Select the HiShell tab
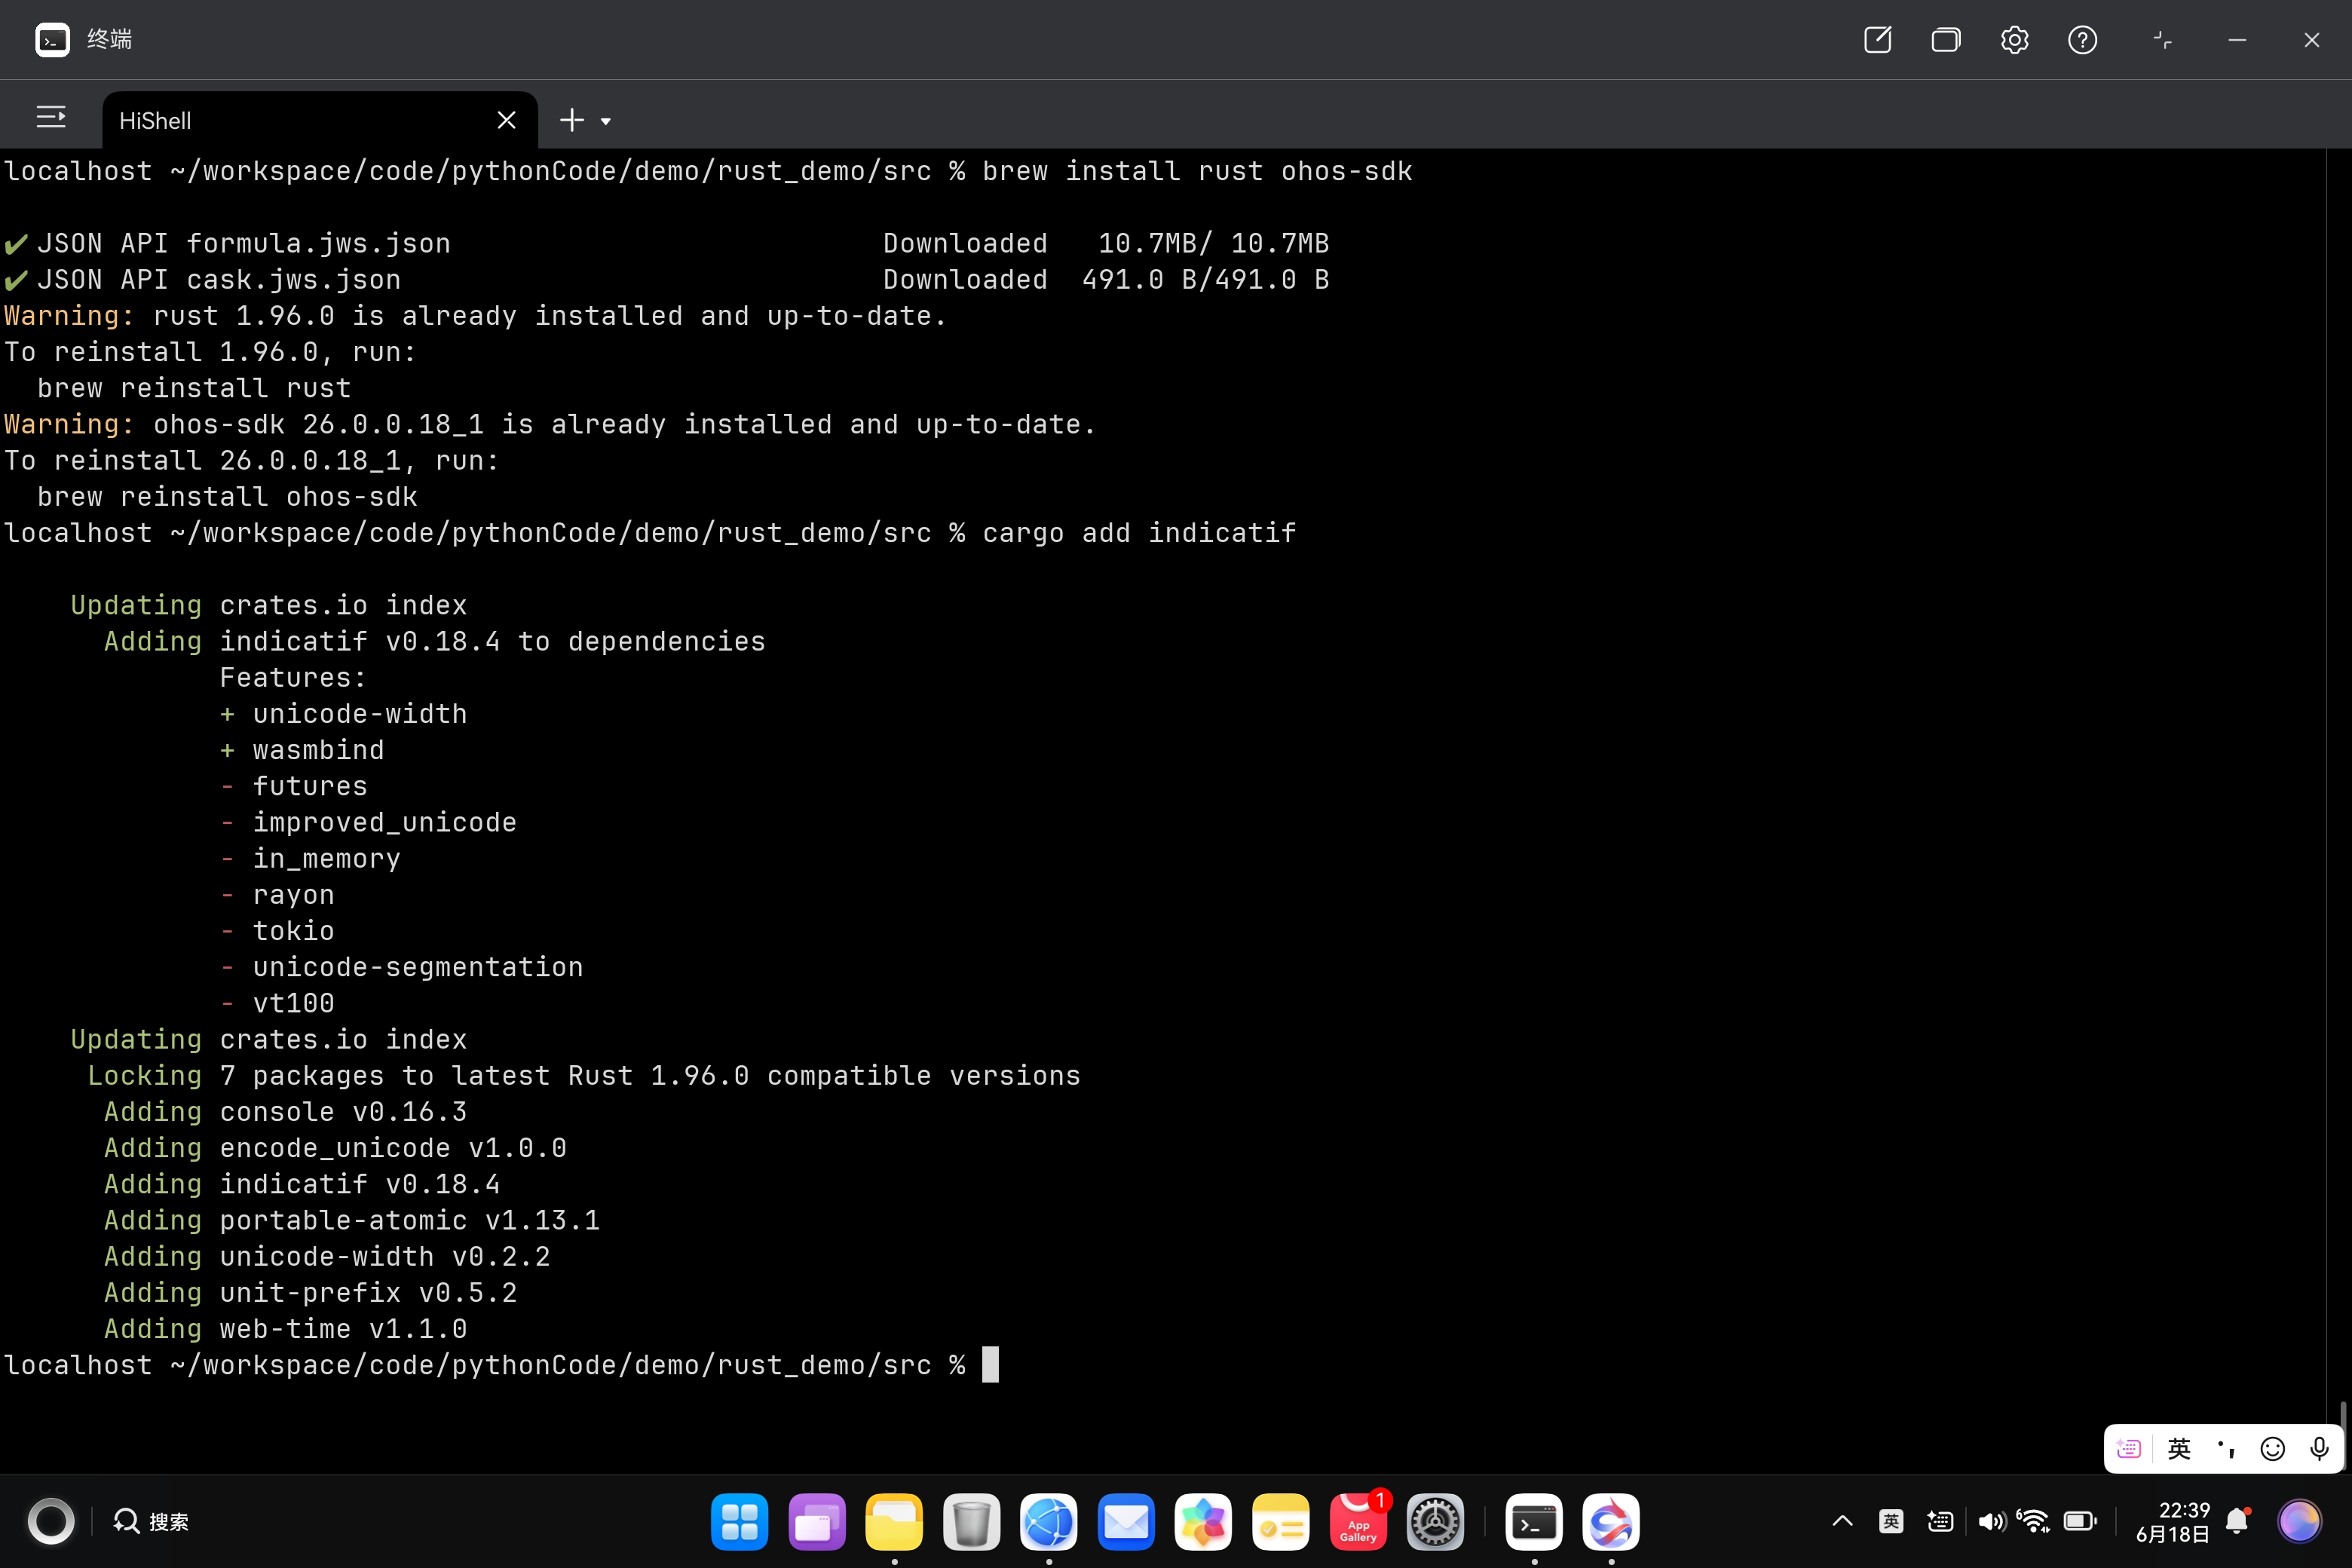The width and height of the screenshot is (2352, 1568). (x=320, y=121)
